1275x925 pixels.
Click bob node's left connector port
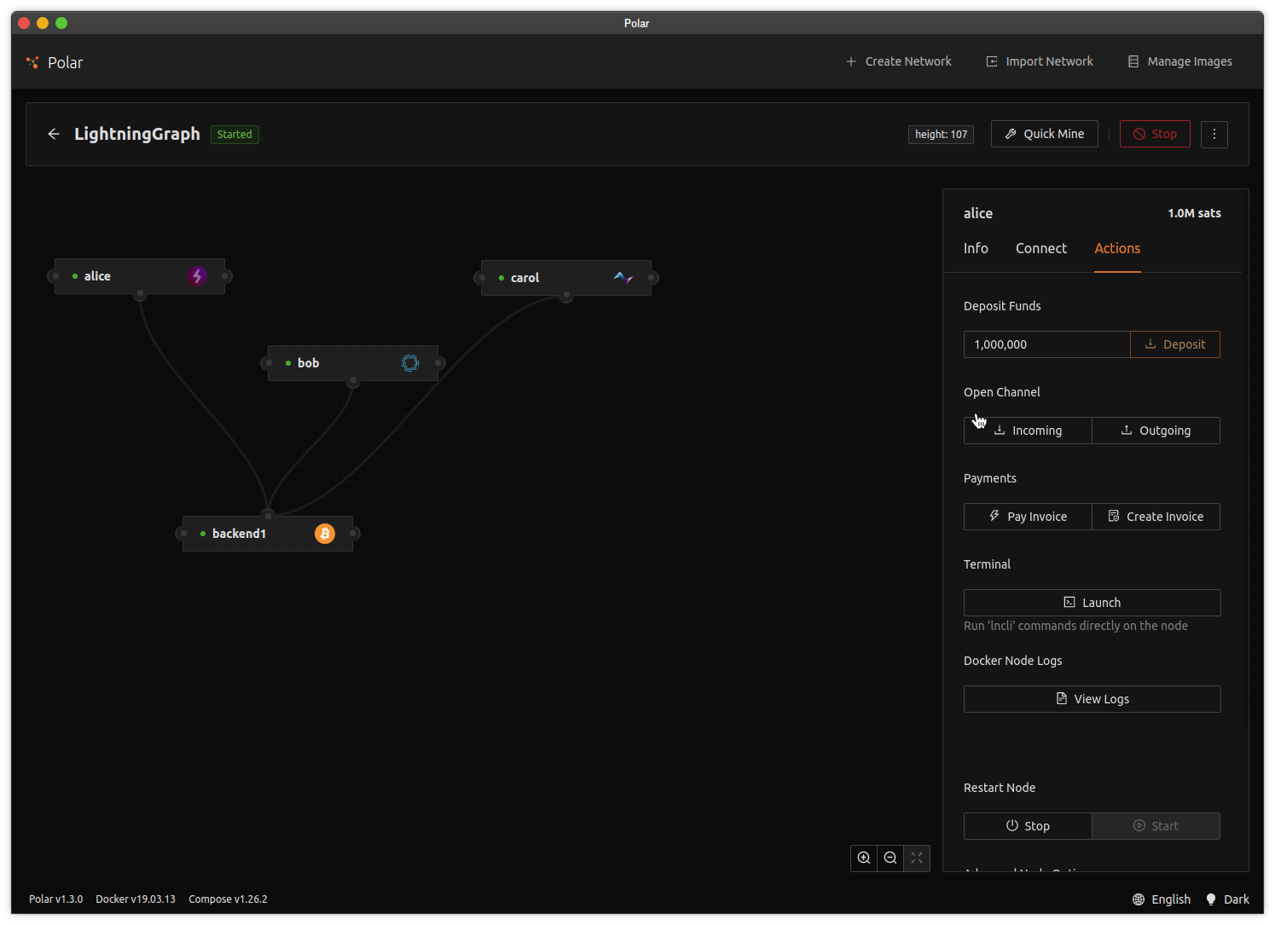coord(269,363)
